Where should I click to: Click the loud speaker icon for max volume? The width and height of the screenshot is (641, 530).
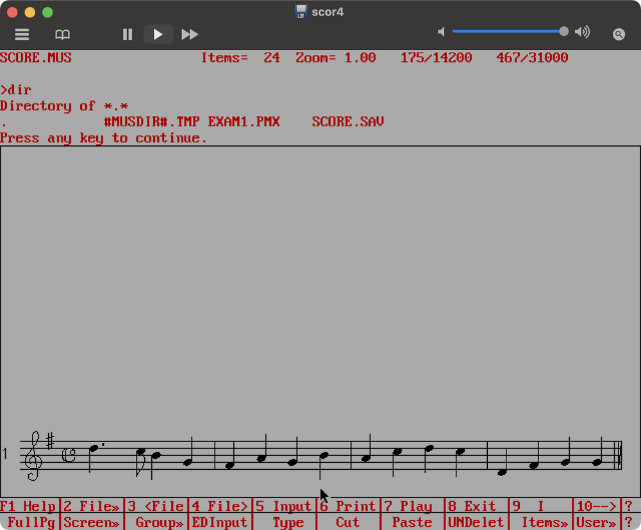click(582, 32)
